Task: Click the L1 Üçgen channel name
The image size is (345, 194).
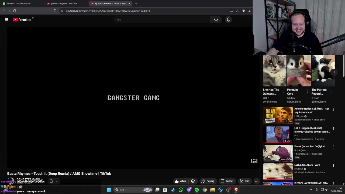Action: click(x=299, y=116)
